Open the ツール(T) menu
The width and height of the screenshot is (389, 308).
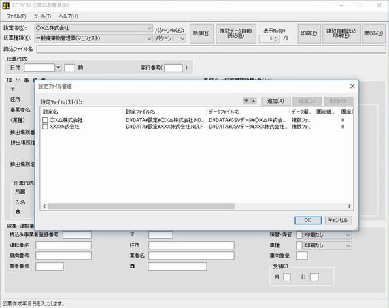click(42, 16)
